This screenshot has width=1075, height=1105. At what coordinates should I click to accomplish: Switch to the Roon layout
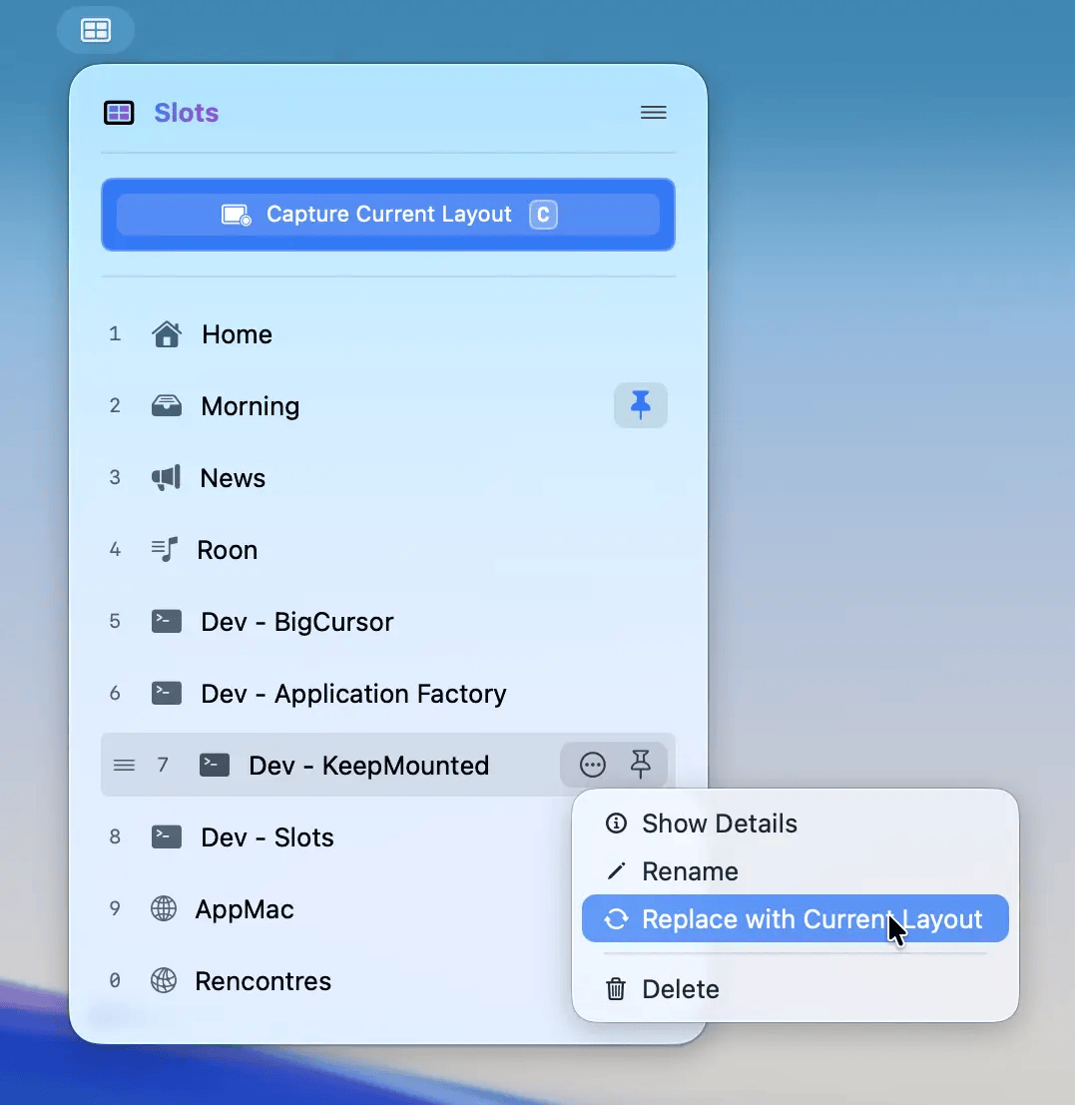[x=388, y=550]
